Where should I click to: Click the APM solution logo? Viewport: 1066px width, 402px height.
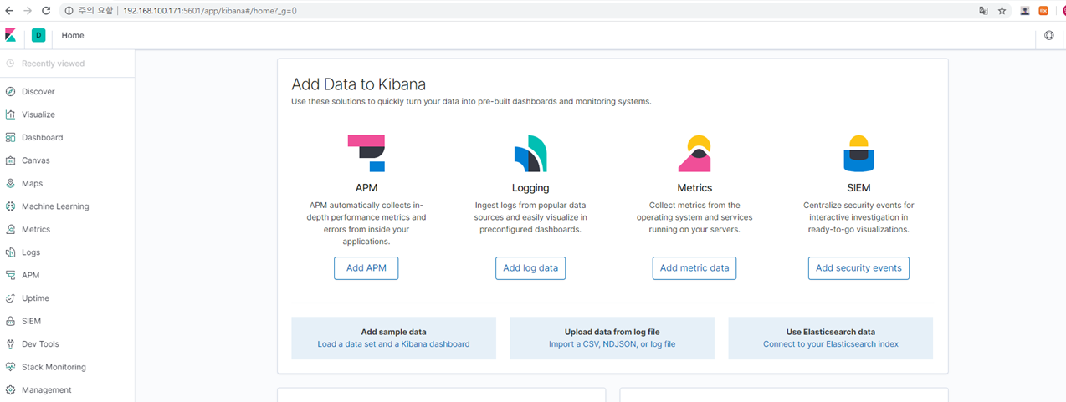(366, 154)
